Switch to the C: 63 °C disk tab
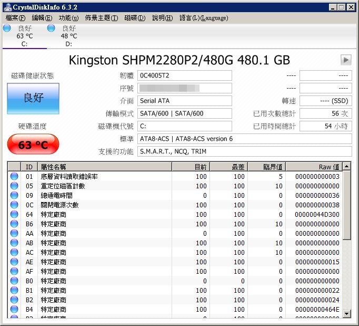 coord(25,36)
